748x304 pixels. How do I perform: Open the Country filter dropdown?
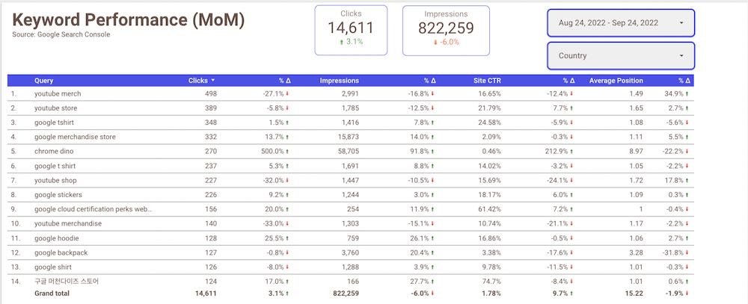(x=621, y=56)
